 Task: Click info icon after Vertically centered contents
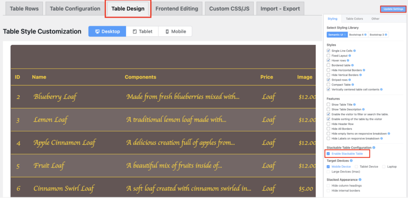coord(381,90)
